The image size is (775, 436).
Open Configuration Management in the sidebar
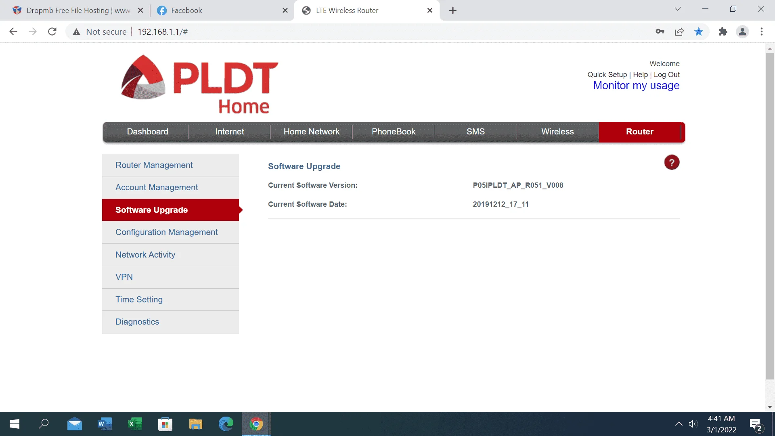click(170, 232)
